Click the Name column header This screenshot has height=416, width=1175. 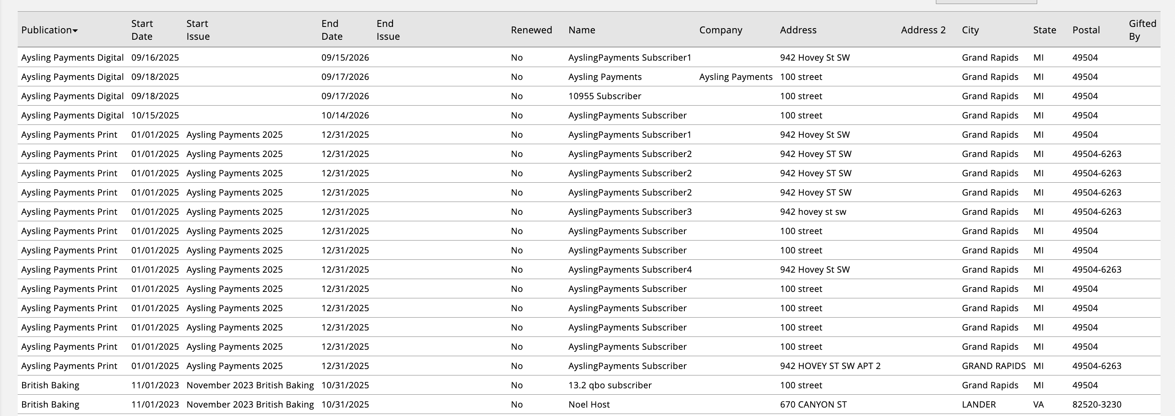click(x=581, y=30)
